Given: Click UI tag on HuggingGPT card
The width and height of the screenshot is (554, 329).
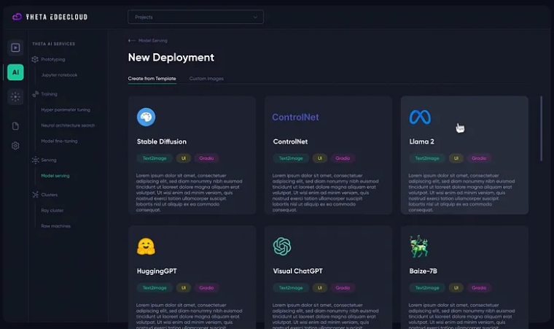Looking at the screenshot, I should click(x=184, y=287).
